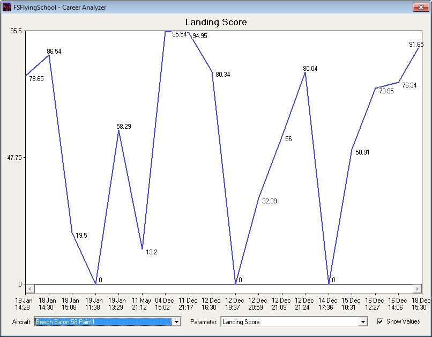432x337 pixels.
Task: Click the 18 Jan 14:28 date label
Action: point(24,304)
